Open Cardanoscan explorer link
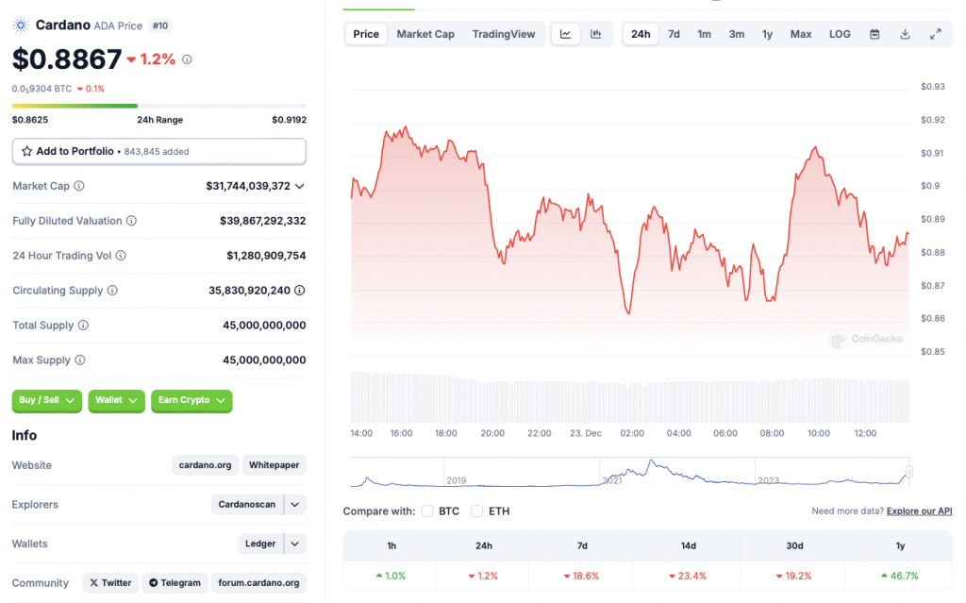Image resolution: width=966 pixels, height=603 pixels. pos(247,504)
